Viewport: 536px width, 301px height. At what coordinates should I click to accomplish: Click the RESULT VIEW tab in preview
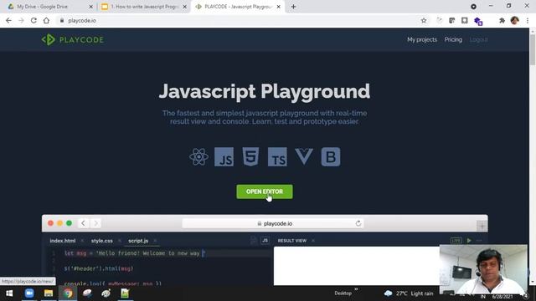point(292,241)
